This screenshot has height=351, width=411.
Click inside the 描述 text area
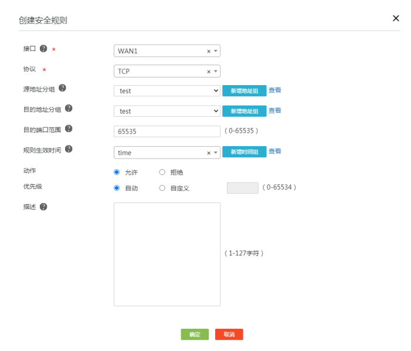(167, 254)
